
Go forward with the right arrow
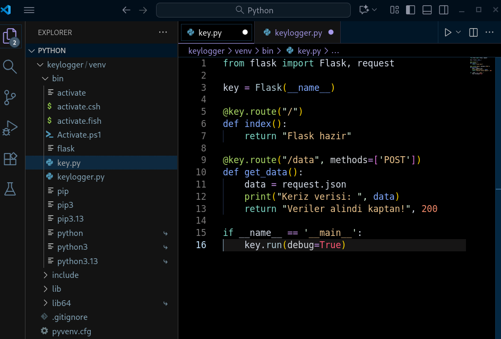[x=143, y=10]
